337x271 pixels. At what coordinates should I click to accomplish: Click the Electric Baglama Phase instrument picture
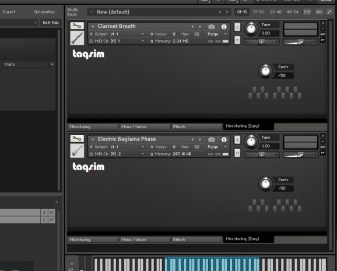[x=77, y=150]
